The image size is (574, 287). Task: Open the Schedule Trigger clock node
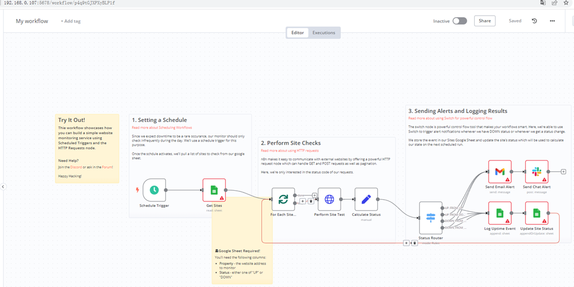(154, 190)
